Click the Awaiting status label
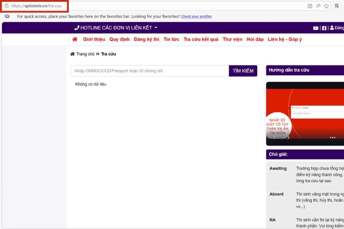The height and width of the screenshot is (229, 344). [x=278, y=168]
